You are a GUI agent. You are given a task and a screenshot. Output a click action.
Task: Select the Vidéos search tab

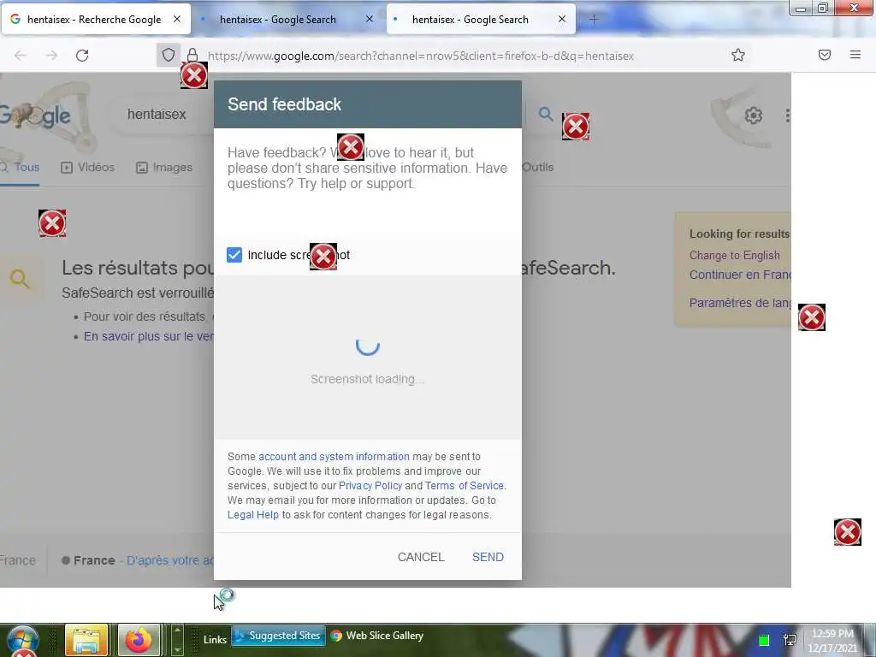(x=88, y=167)
